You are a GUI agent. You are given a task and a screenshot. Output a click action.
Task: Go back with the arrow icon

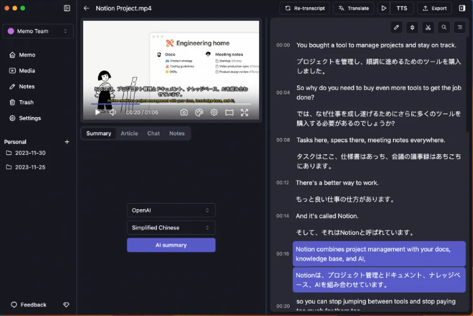pyautogui.click(x=86, y=8)
